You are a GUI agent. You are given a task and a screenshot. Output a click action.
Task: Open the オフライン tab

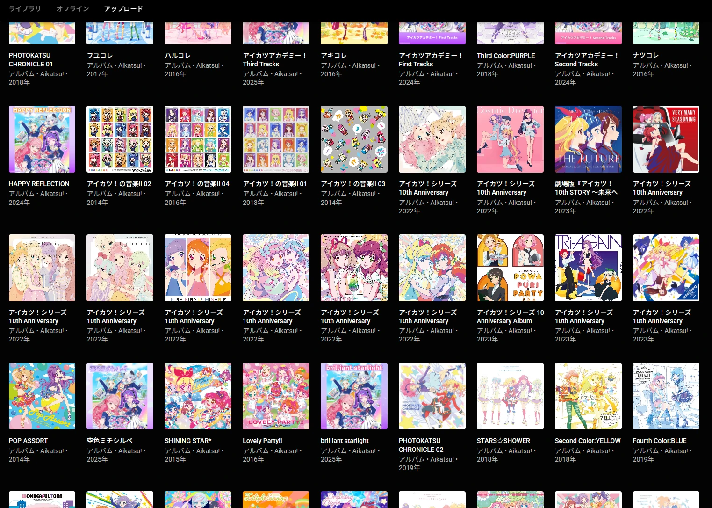[x=72, y=9]
